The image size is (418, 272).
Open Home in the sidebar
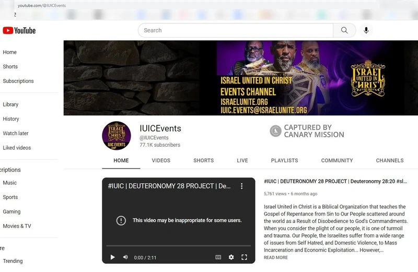tap(9, 52)
